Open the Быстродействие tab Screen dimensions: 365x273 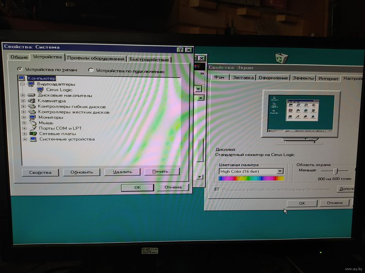point(149,59)
